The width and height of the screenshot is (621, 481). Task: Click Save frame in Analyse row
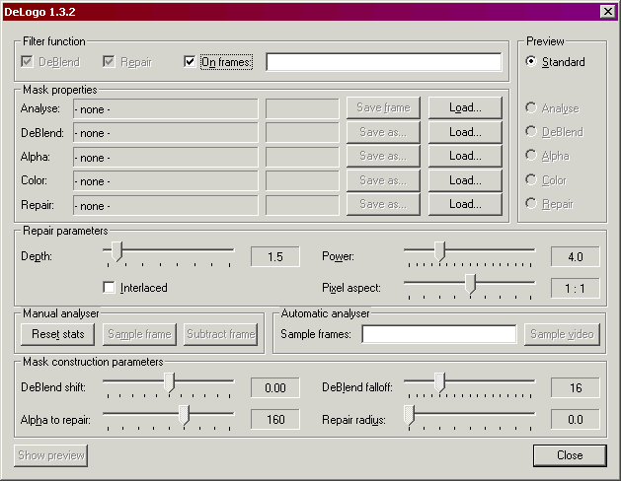click(383, 107)
